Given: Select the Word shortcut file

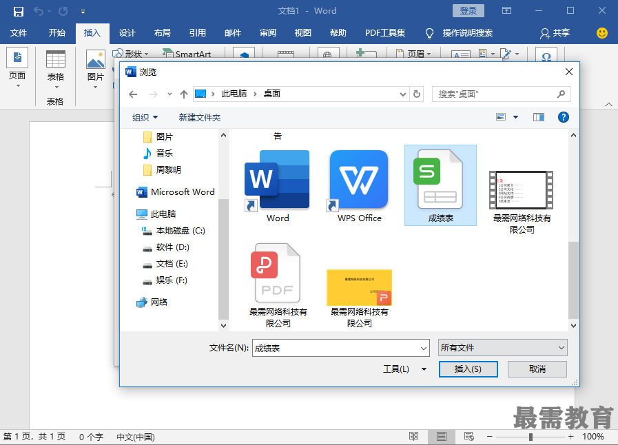Looking at the screenshot, I should [278, 186].
